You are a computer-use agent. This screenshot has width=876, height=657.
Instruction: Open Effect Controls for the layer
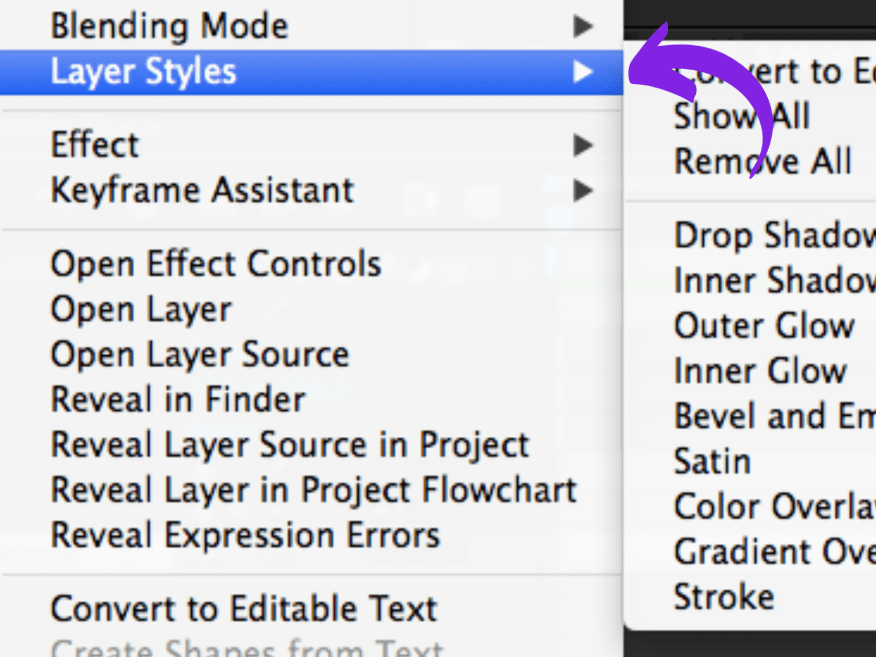click(216, 263)
